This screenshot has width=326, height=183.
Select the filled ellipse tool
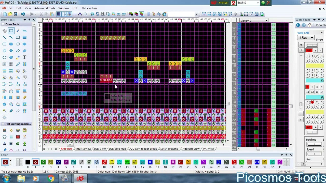(x=24, y=44)
